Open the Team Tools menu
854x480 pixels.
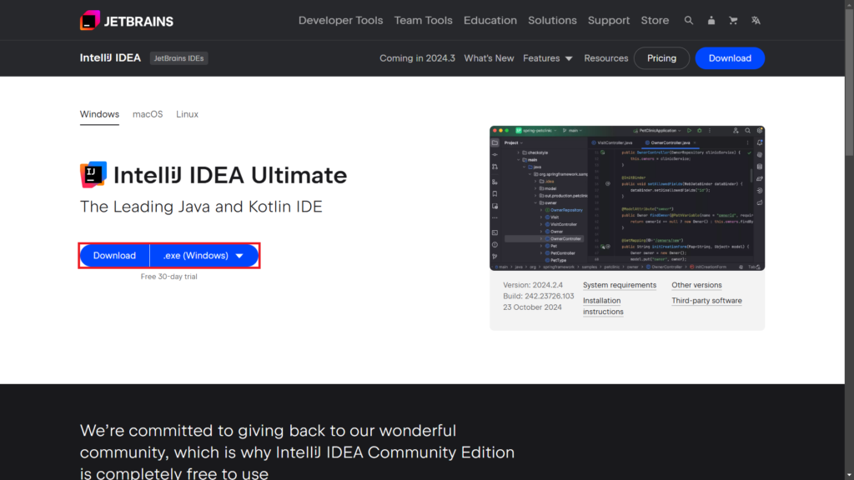(423, 21)
